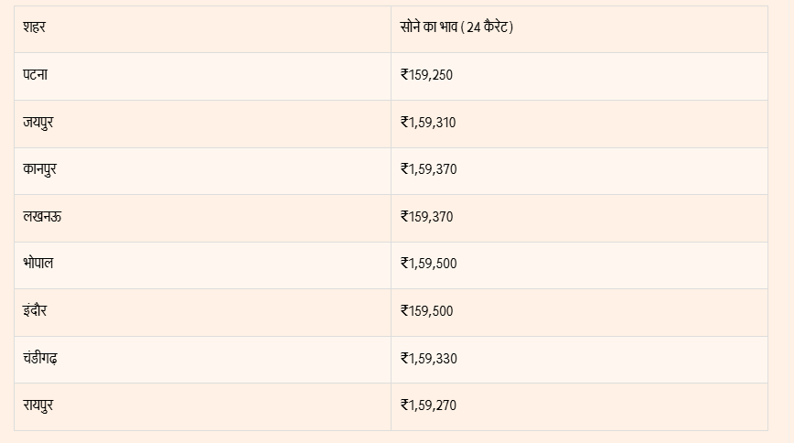Click the शहर column header
This screenshot has width=794, height=443.
tap(34, 27)
